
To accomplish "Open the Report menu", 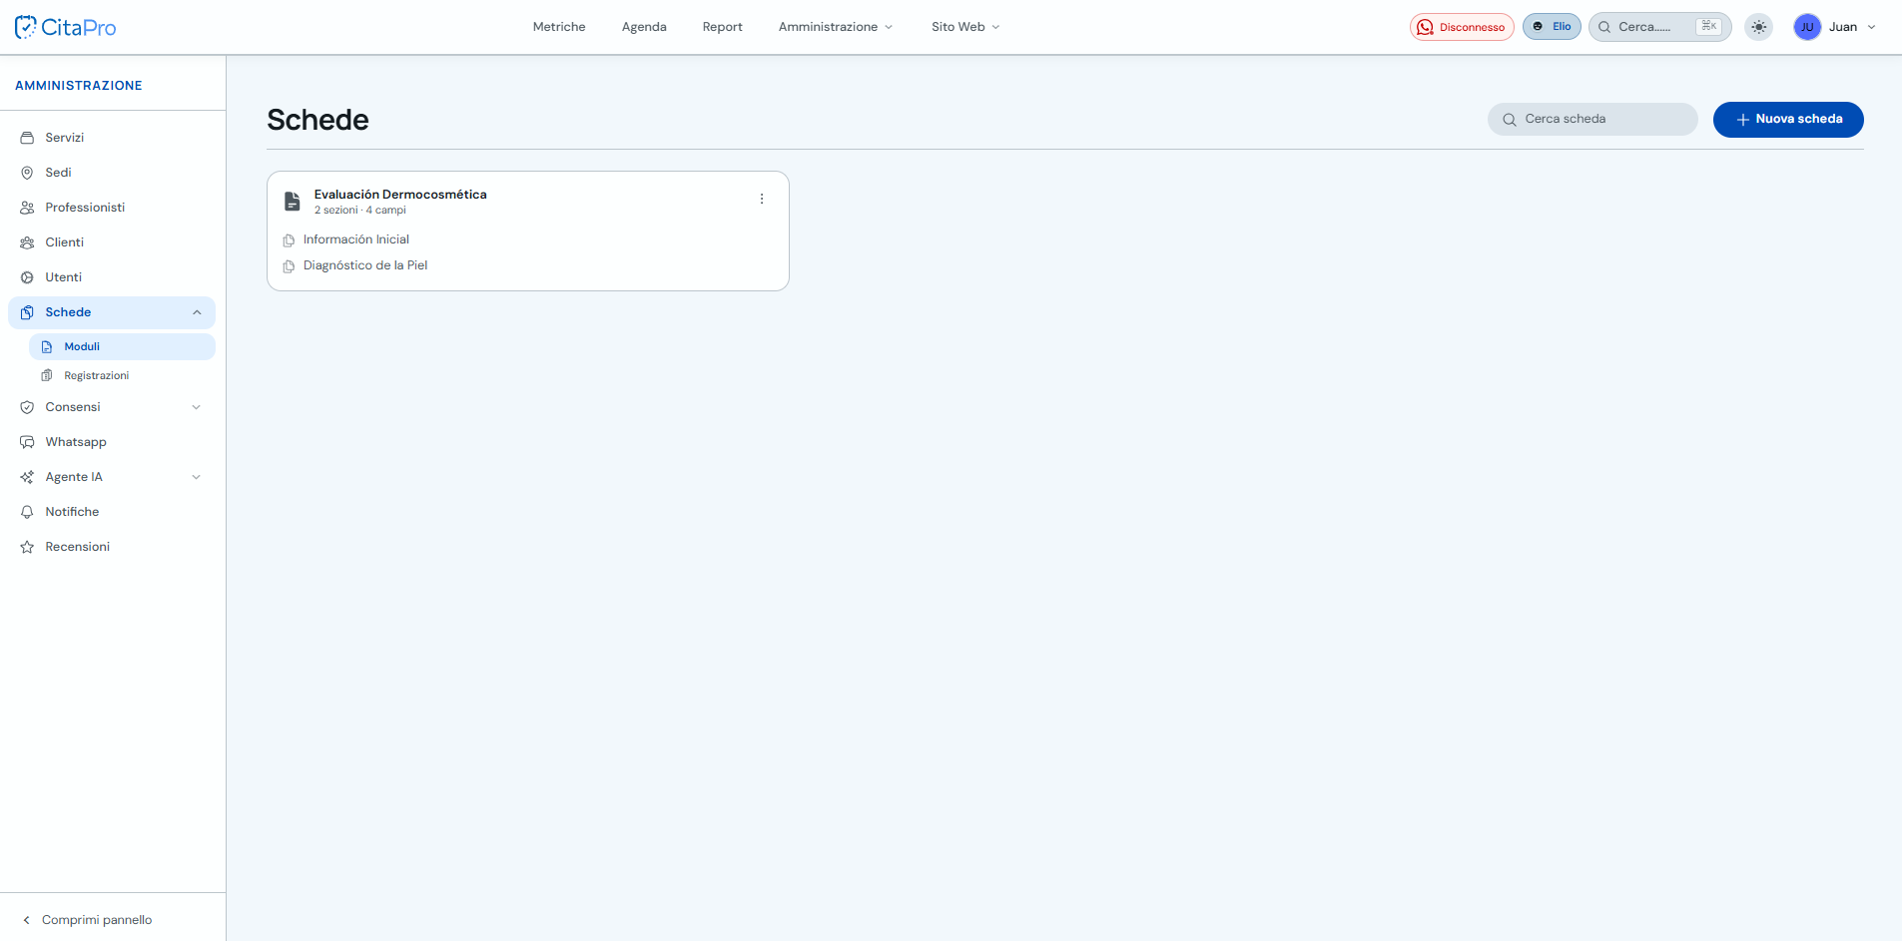I will (722, 27).
